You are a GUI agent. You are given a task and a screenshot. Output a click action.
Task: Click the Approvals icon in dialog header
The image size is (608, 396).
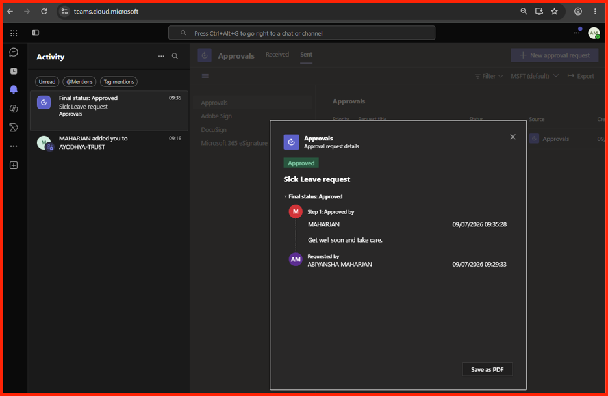pyautogui.click(x=291, y=142)
